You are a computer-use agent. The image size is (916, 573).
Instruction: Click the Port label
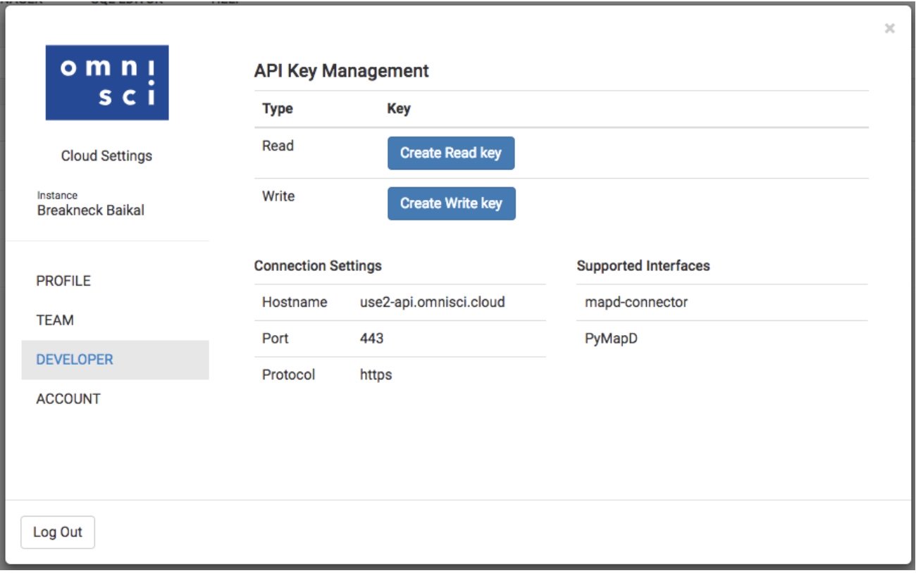coord(276,339)
